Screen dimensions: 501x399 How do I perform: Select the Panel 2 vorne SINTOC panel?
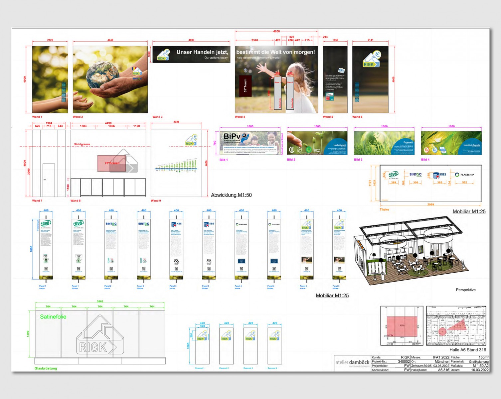(111, 249)
